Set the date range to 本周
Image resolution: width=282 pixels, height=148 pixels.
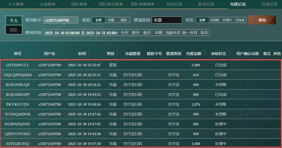point(158,33)
